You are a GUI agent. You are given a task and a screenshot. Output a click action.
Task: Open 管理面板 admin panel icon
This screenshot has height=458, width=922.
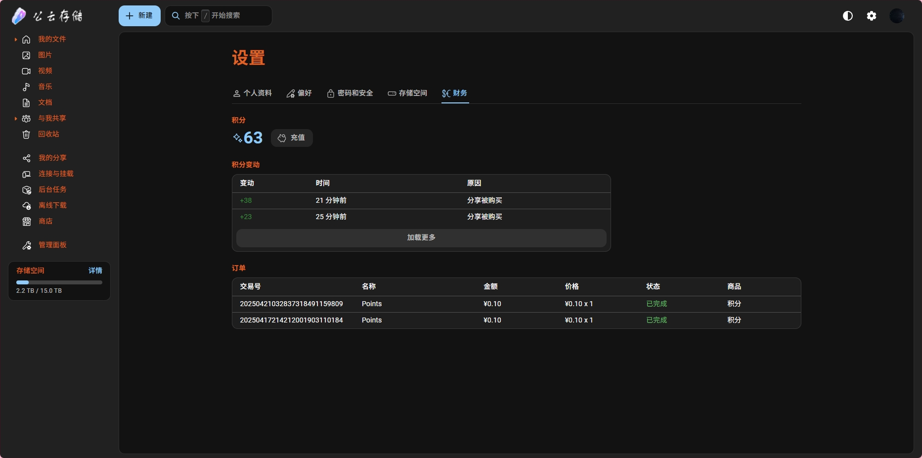point(27,245)
